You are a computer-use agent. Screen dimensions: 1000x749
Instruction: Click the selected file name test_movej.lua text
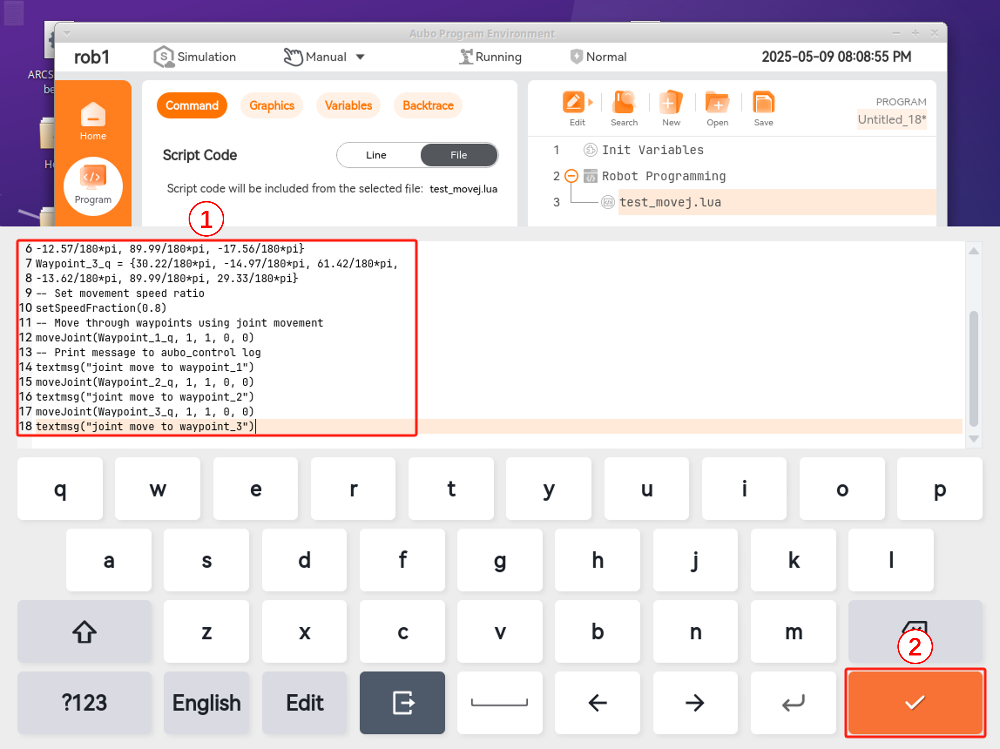click(463, 189)
